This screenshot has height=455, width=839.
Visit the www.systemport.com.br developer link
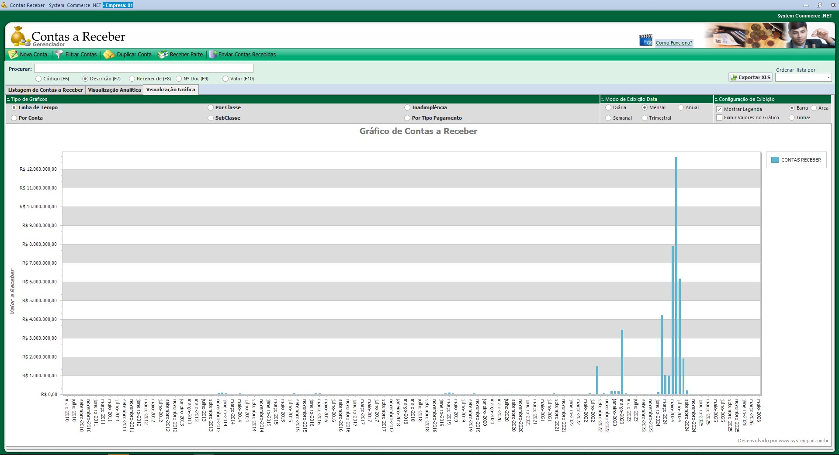[x=803, y=441]
